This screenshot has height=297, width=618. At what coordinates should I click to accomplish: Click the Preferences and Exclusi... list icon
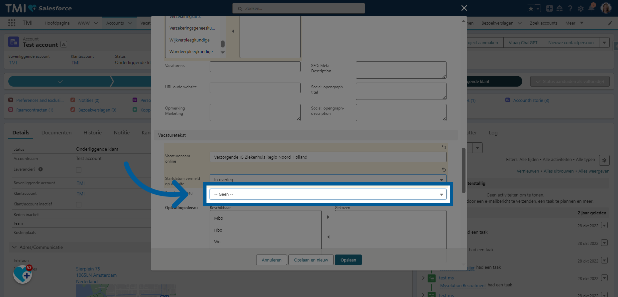tap(11, 100)
